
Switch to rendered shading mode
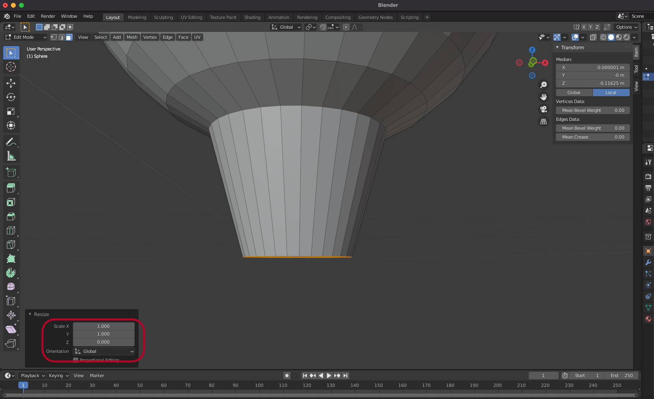[626, 37]
